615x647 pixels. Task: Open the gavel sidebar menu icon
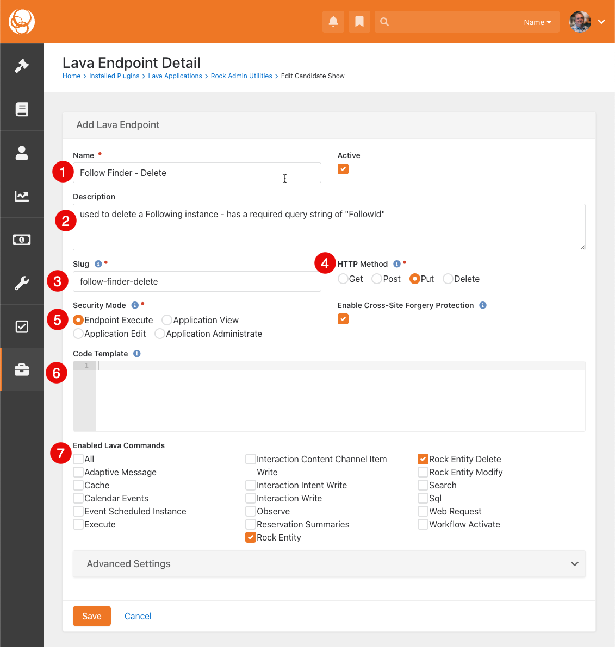tap(22, 66)
